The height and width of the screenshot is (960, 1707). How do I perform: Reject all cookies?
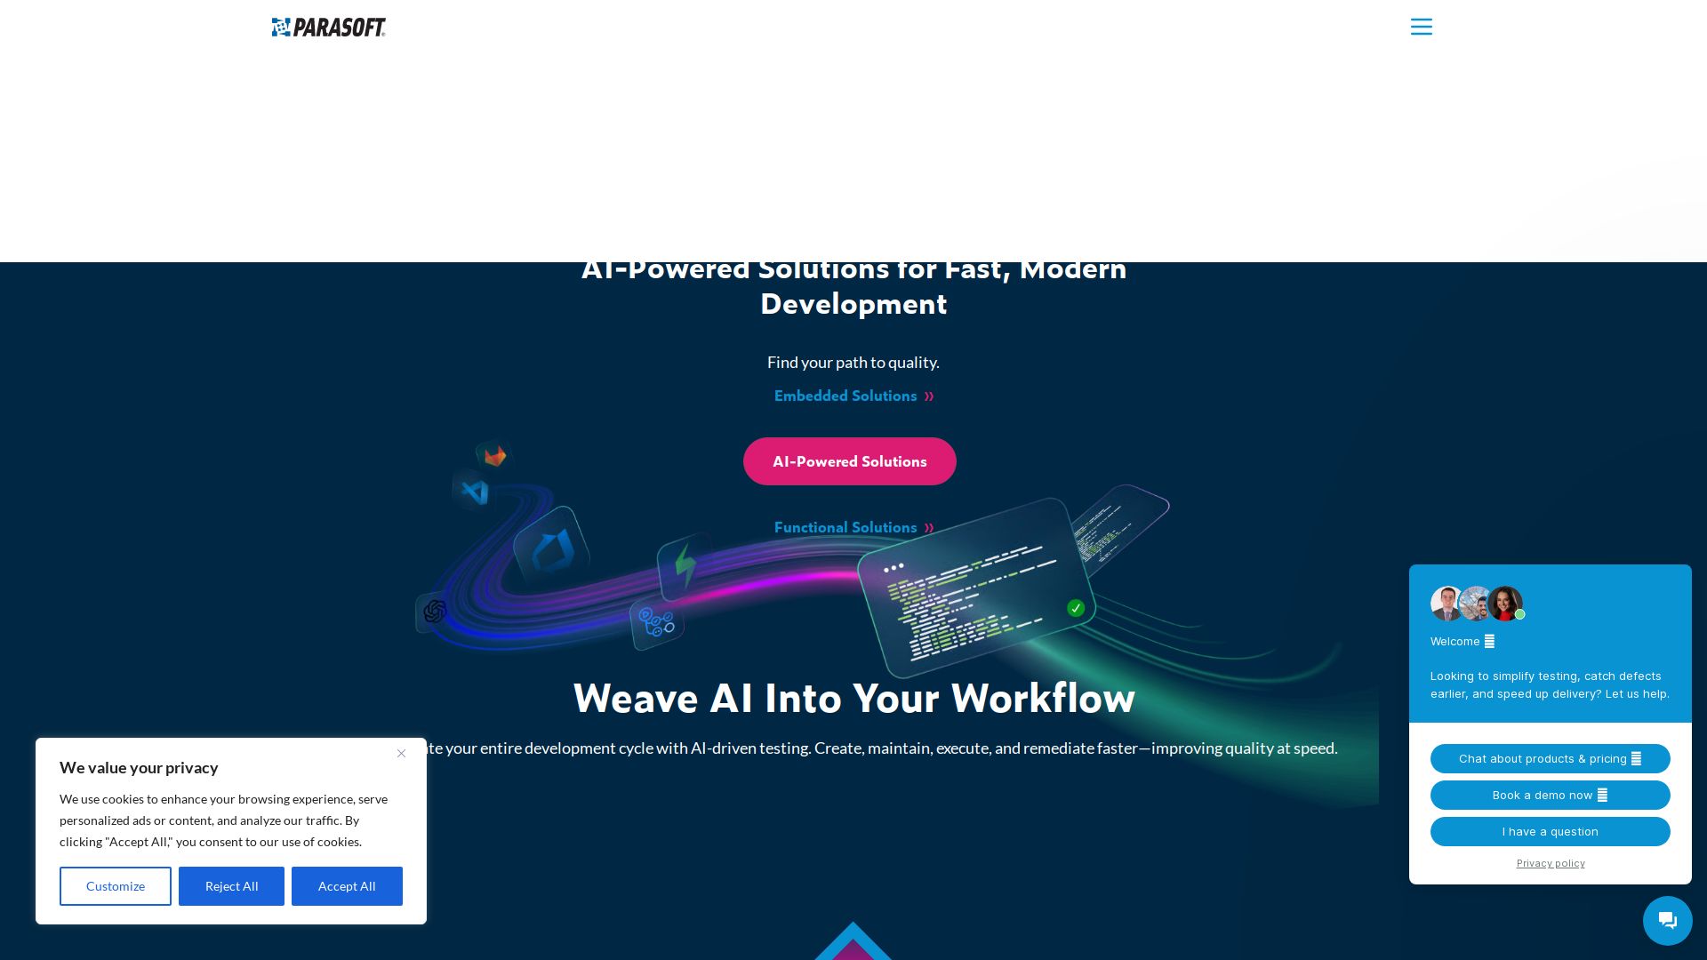231,886
